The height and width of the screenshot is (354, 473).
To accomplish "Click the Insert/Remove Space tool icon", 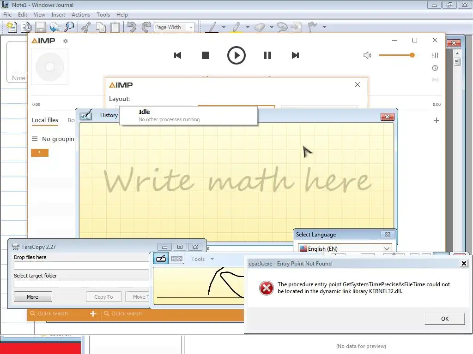I will [297, 27].
